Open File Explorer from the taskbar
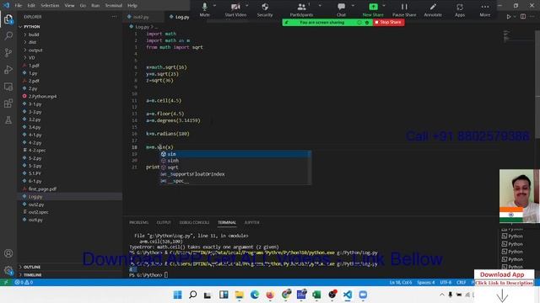Screen dimensions: 540x303 239,295
